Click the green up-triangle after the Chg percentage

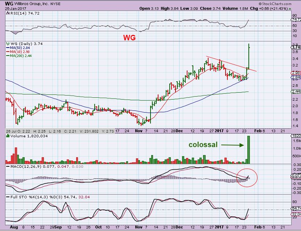coord(290,9)
